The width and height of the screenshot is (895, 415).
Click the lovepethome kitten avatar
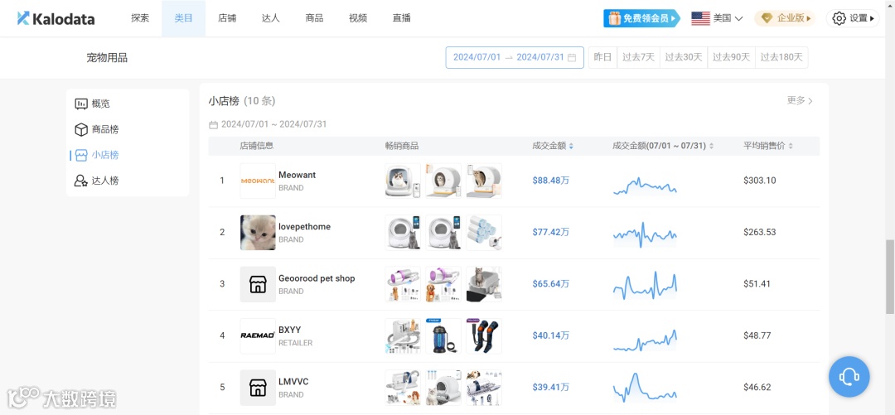[x=258, y=232]
